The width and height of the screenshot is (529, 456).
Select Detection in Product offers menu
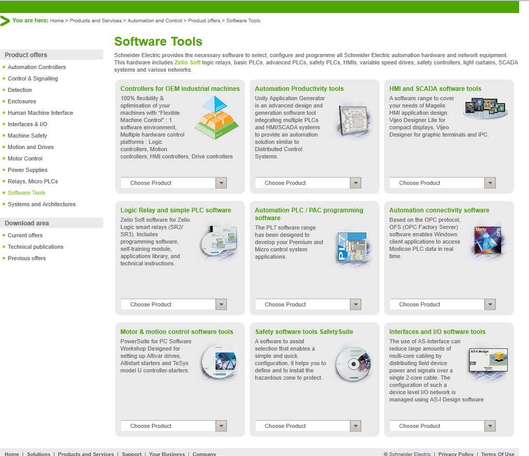[x=20, y=90]
